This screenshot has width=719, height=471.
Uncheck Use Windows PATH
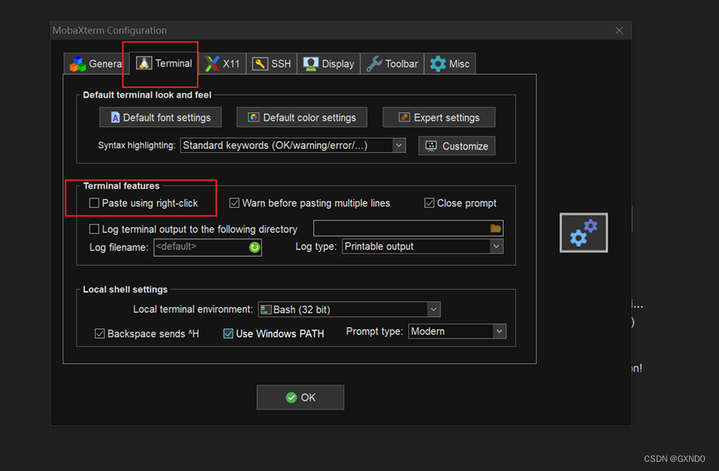229,334
